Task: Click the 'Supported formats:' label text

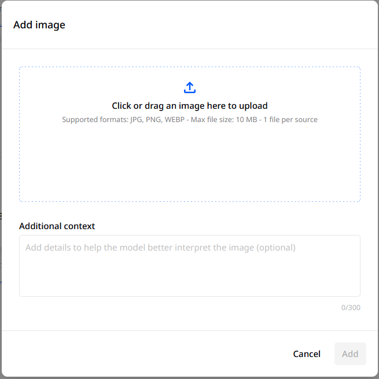Action: 95,120
